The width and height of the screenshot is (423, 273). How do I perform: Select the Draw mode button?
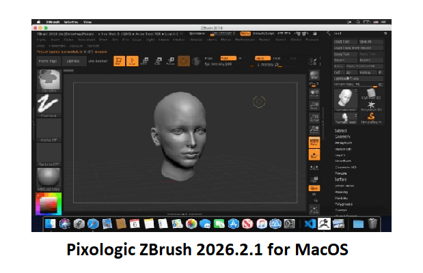point(132,61)
